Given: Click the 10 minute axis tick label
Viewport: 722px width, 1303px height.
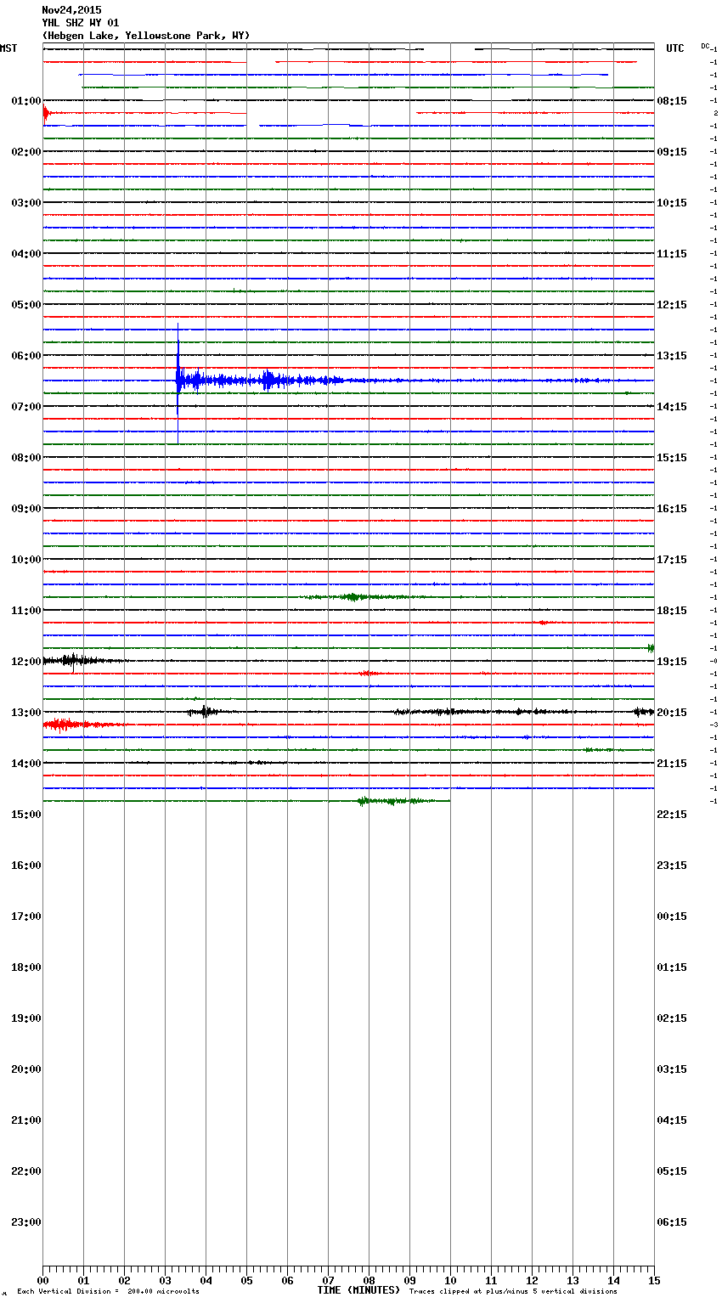Looking at the screenshot, I should click(450, 1280).
